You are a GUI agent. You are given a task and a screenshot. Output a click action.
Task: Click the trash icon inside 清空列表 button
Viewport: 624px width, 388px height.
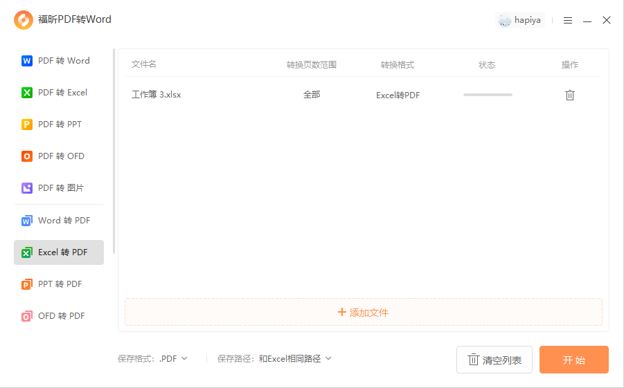tap(473, 360)
